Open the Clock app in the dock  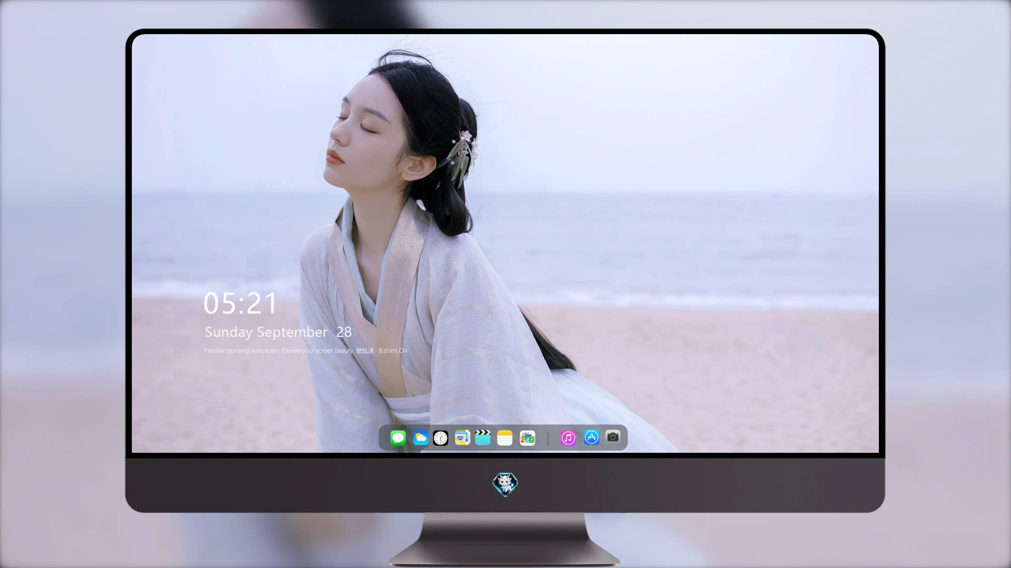pos(440,438)
